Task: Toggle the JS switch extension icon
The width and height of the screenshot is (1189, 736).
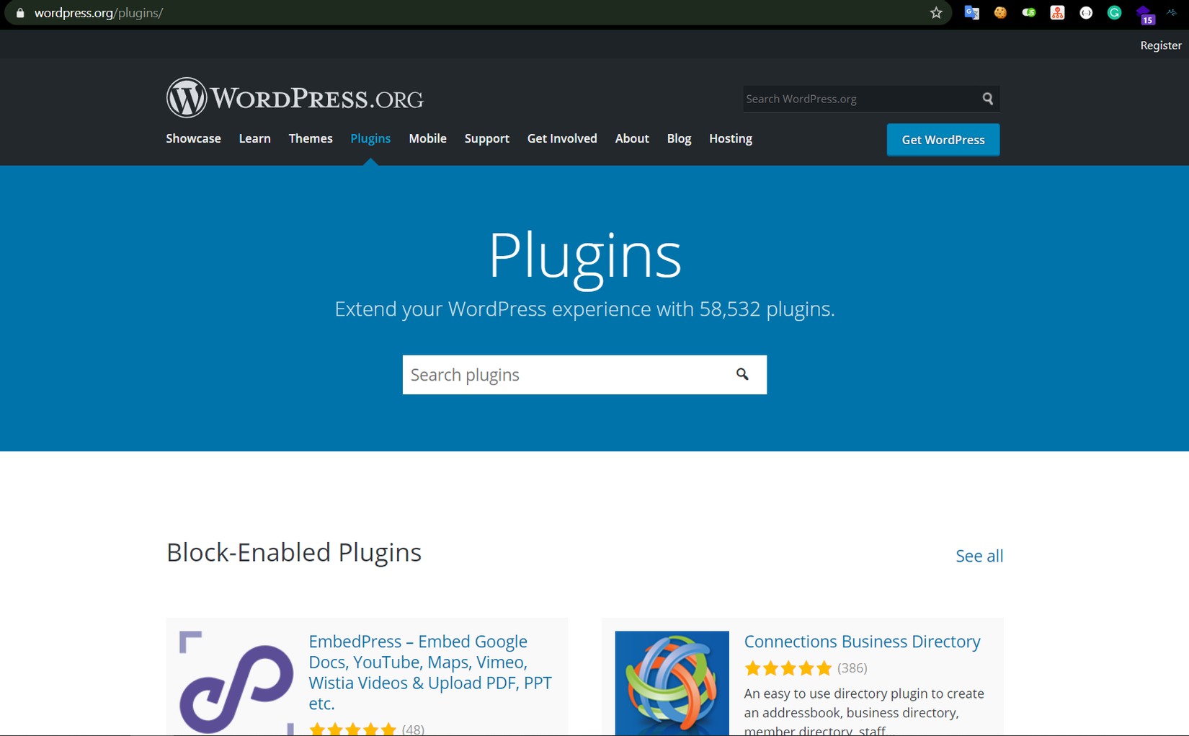Action: click(1029, 13)
